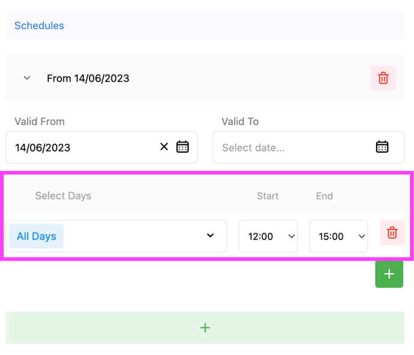Delete the 12:00 to 15:00 time row

pos(392,233)
